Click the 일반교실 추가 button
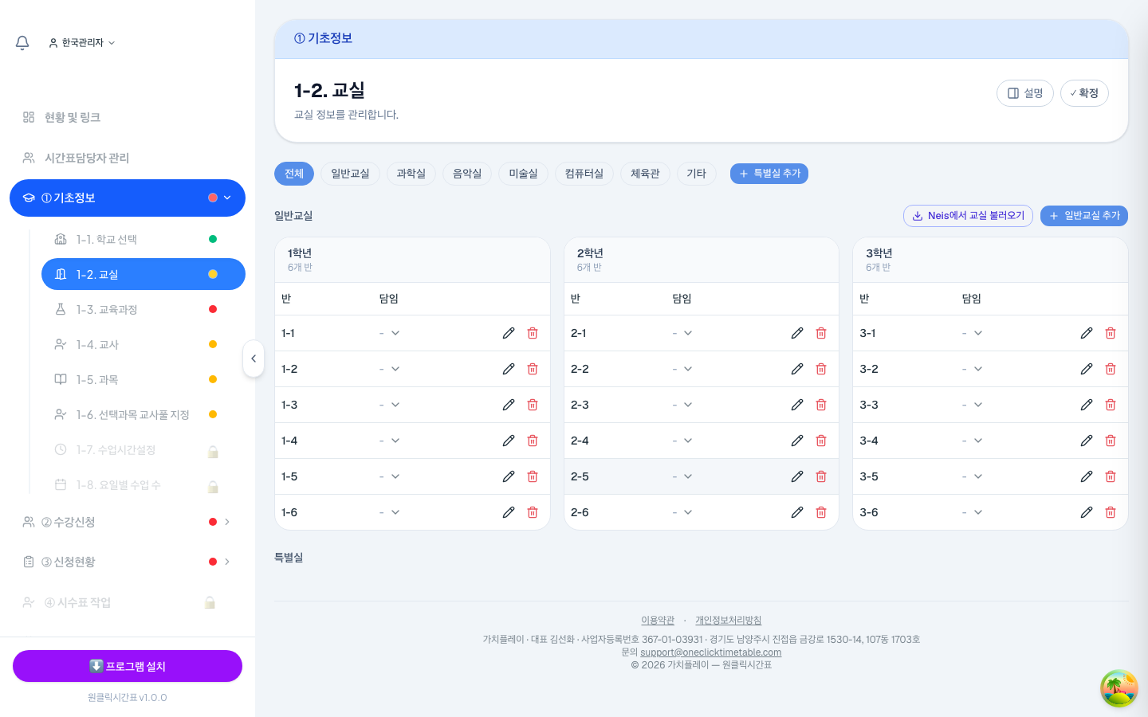1148x717 pixels. click(x=1084, y=216)
